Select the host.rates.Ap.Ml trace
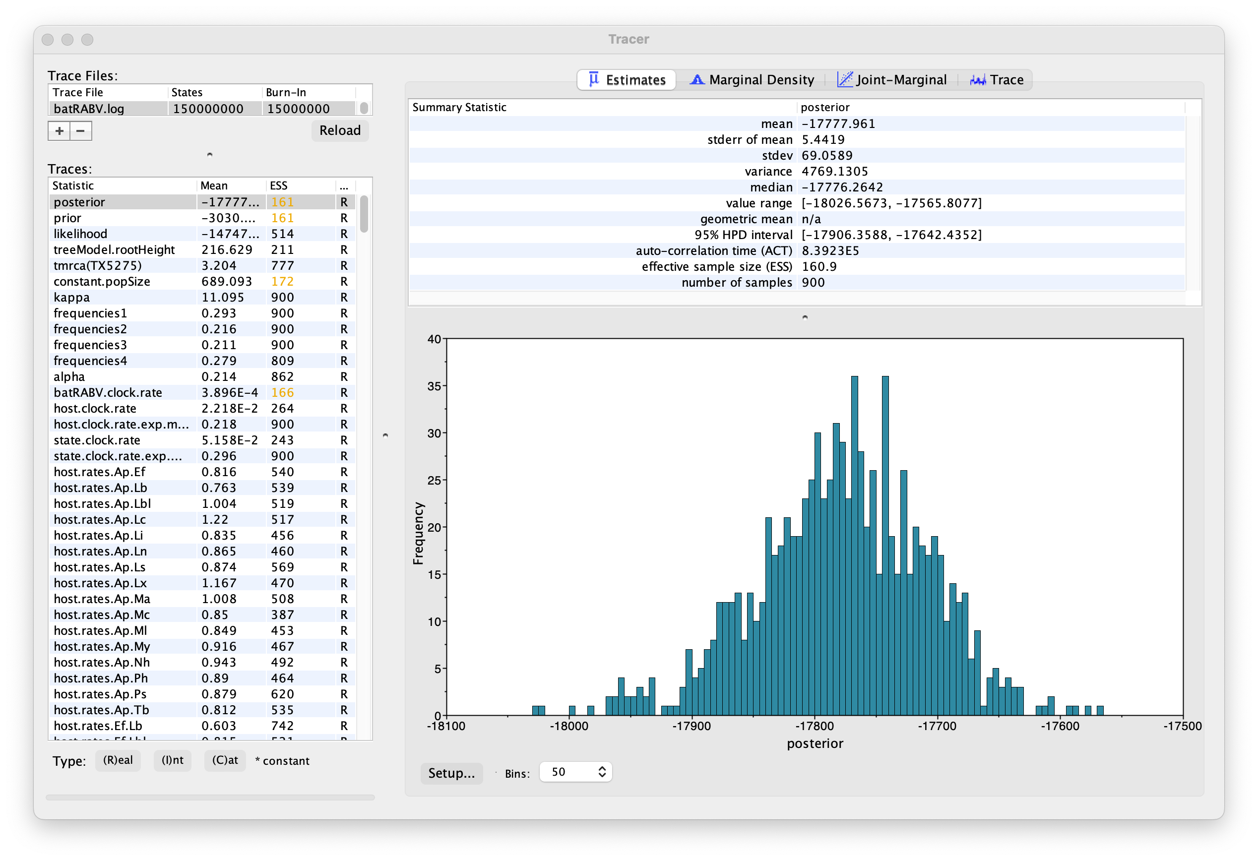1258x861 pixels. pos(202,630)
